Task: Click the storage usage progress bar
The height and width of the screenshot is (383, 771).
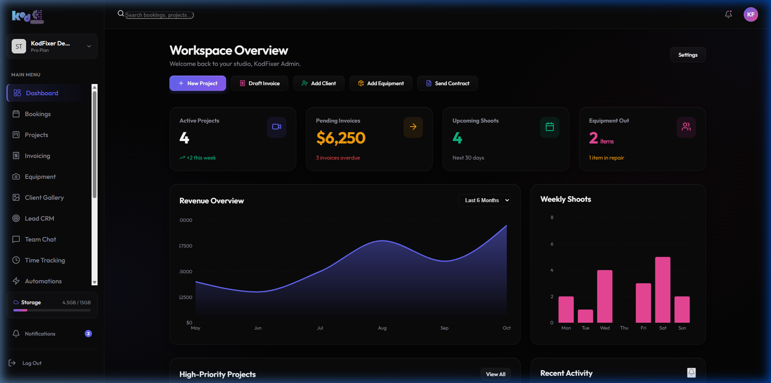Action: (x=51, y=310)
